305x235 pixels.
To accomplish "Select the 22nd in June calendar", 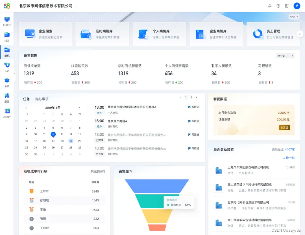I will click(x=80, y=141).
